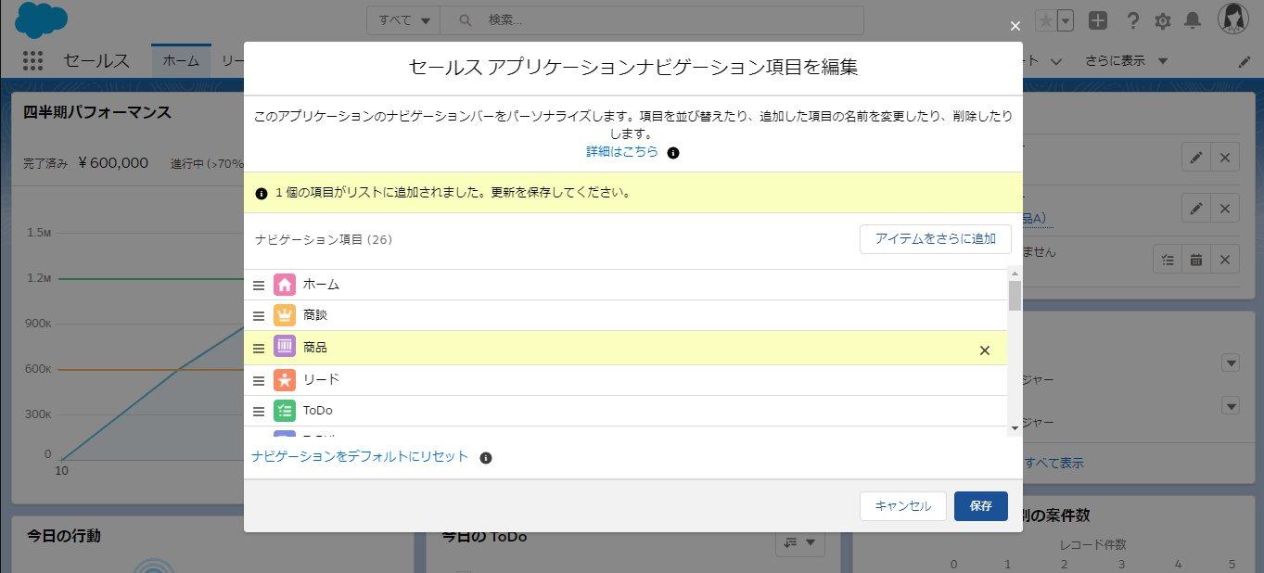Viewport: 1264px width, 573px height.
Task: Open the notifications bell icon
Action: tap(1194, 20)
